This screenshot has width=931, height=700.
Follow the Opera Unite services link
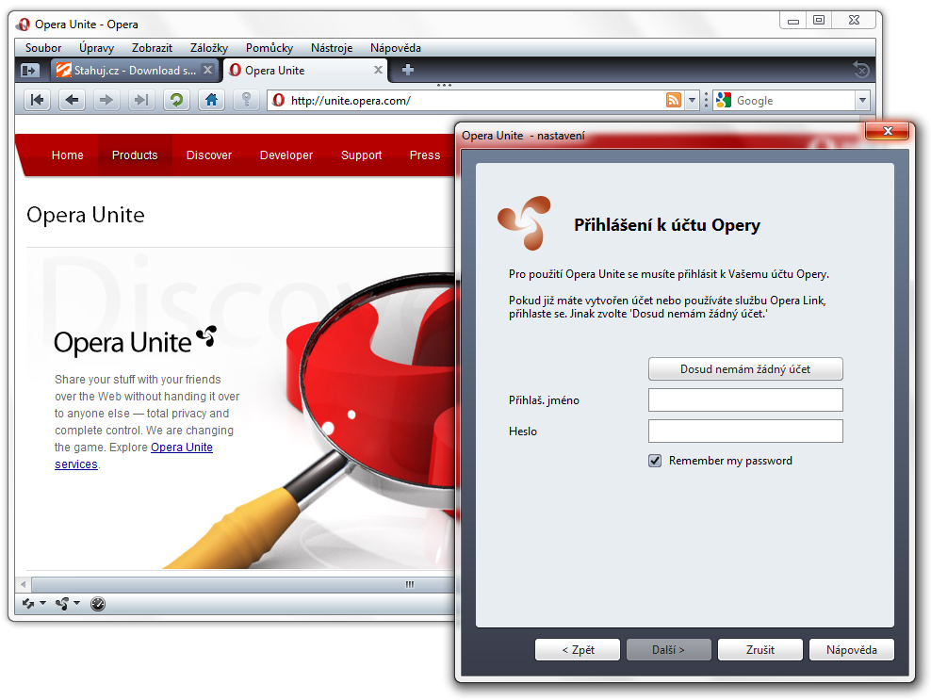[x=181, y=448]
